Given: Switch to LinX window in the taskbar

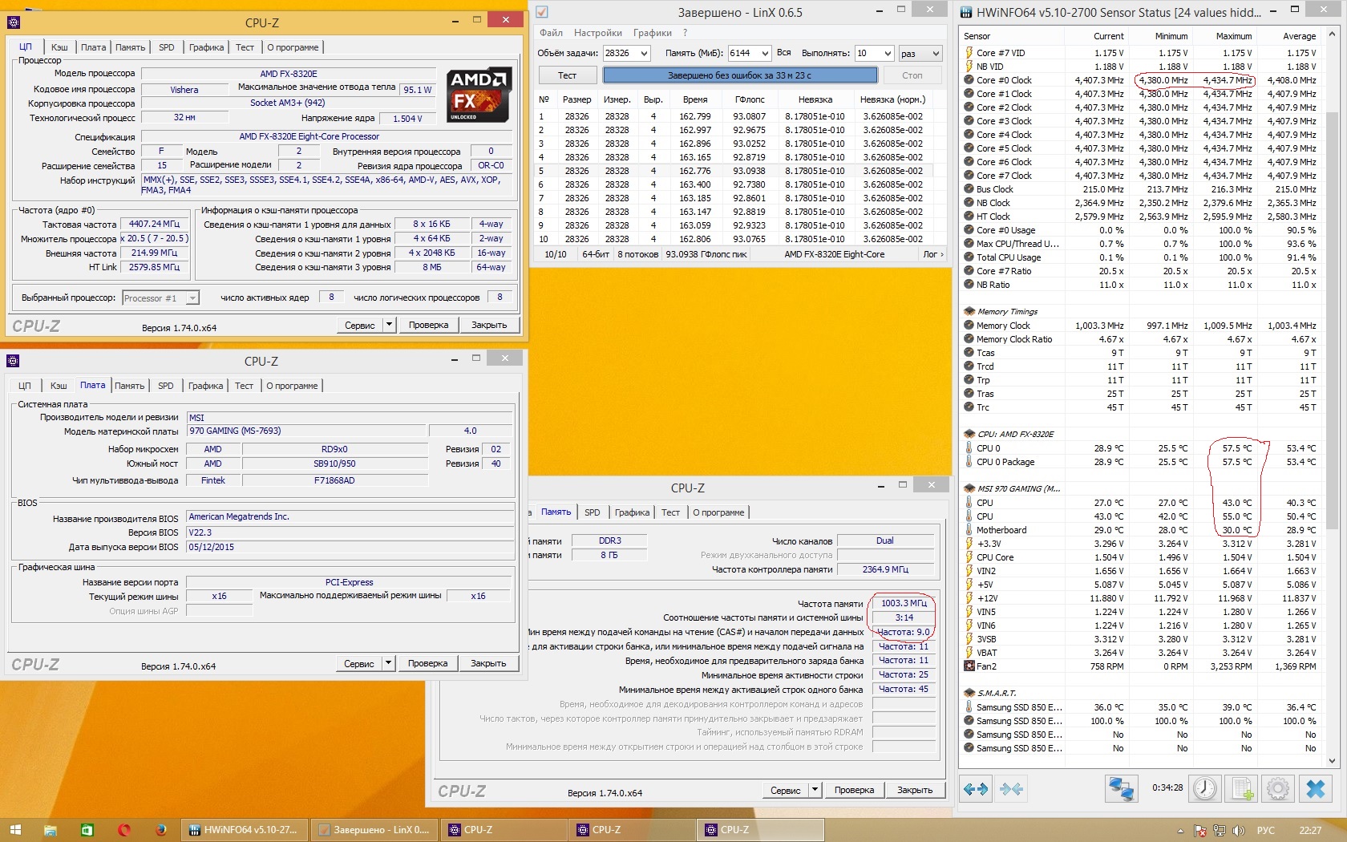Looking at the screenshot, I should coord(374,830).
